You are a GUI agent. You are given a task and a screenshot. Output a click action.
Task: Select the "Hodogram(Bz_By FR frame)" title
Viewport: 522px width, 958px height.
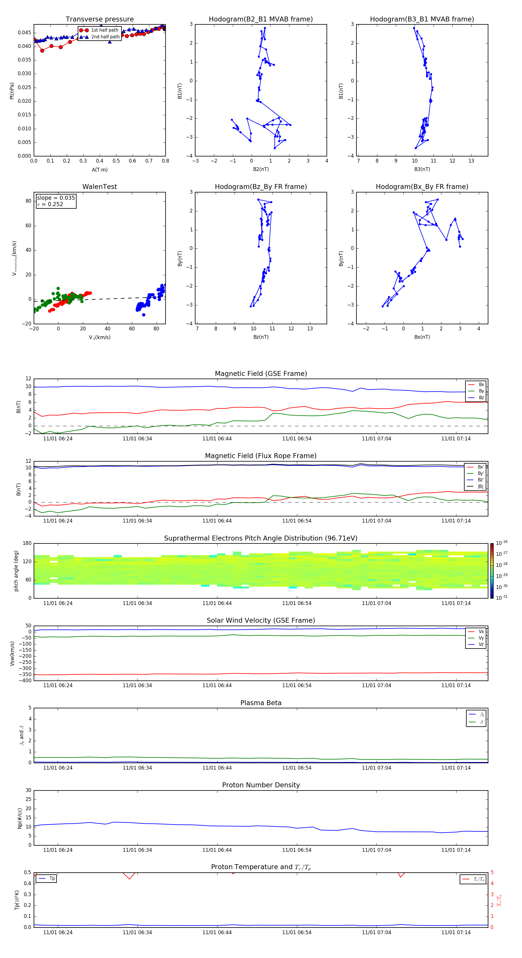(261, 187)
